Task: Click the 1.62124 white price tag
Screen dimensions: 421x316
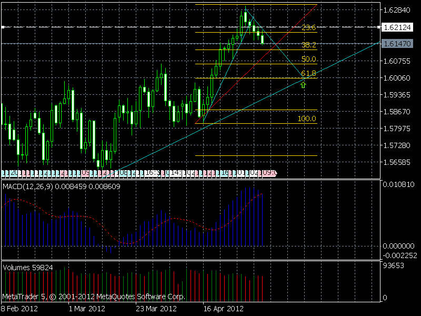Action: (x=397, y=27)
